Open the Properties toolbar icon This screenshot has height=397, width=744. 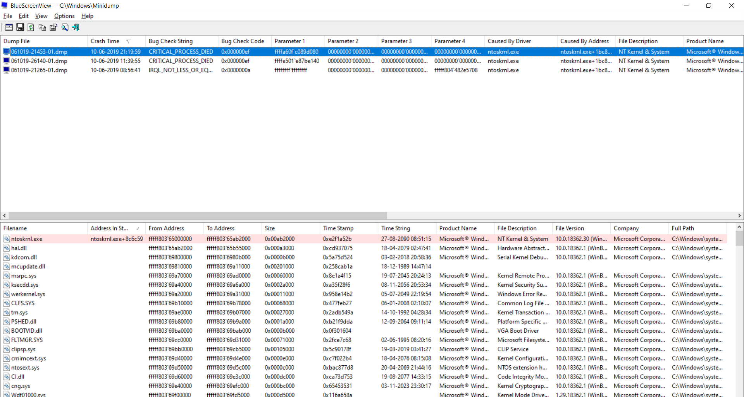click(53, 27)
